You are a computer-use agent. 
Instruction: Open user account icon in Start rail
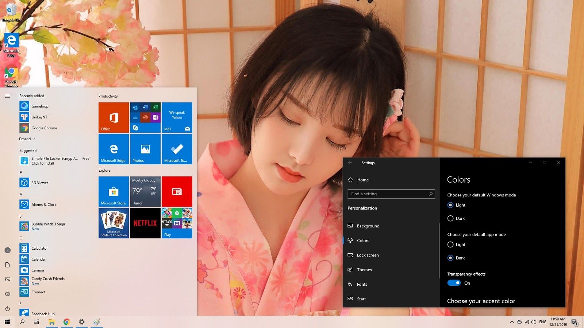8,250
